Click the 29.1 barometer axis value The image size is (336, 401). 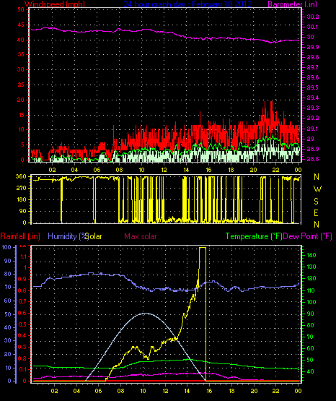[313, 129]
